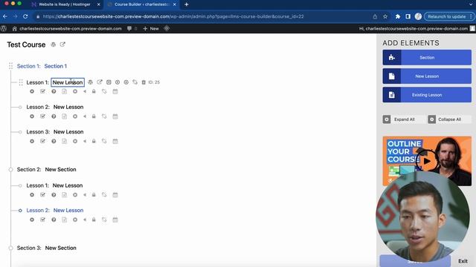Edit the Lesson 1 title input field

pyautogui.click(x=68, y=82)
